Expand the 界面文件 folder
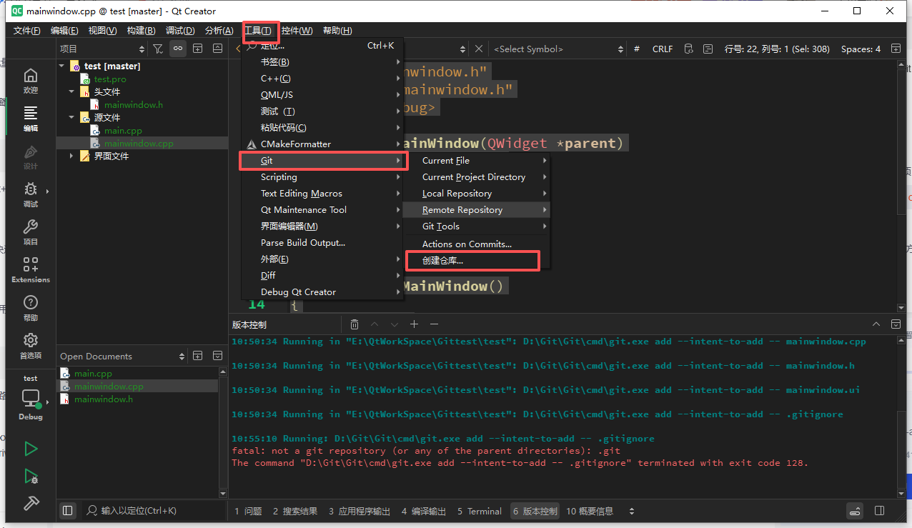Viewport: 912px width, 528px height. (x=72, y=156)
